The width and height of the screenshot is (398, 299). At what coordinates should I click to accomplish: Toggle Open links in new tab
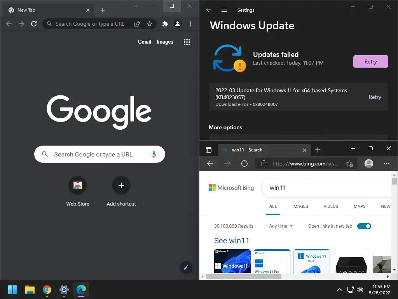tap(364, 226)
